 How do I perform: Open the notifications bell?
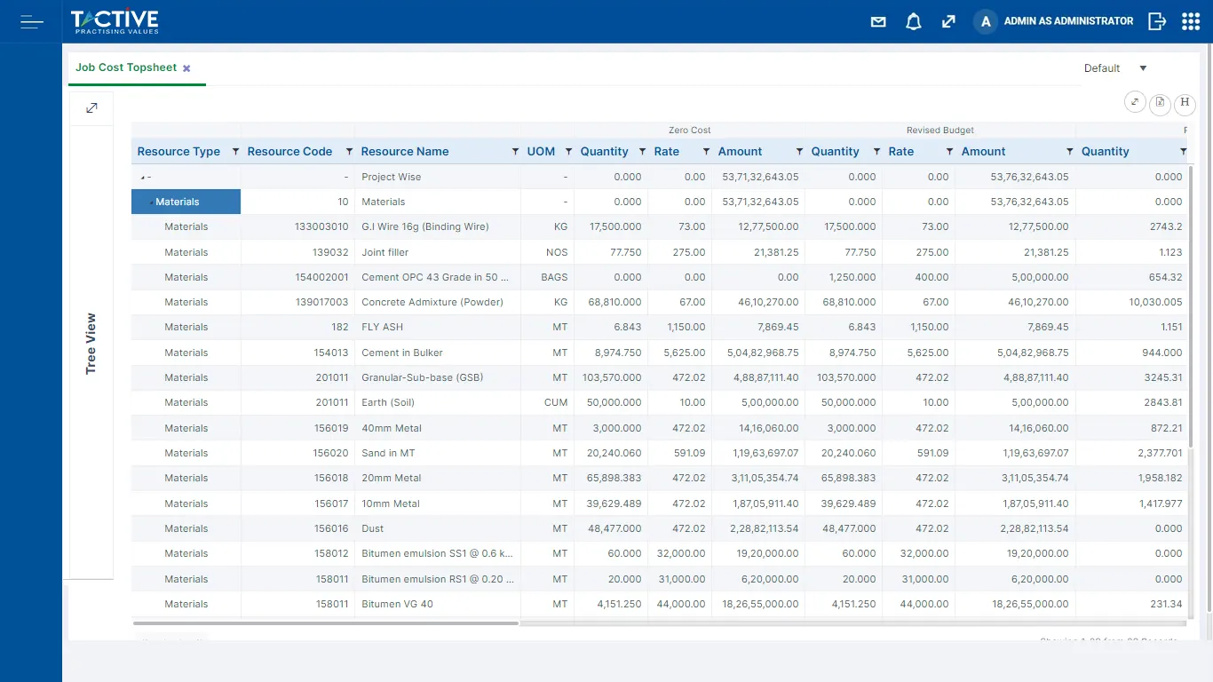click(x=913, y=20)
